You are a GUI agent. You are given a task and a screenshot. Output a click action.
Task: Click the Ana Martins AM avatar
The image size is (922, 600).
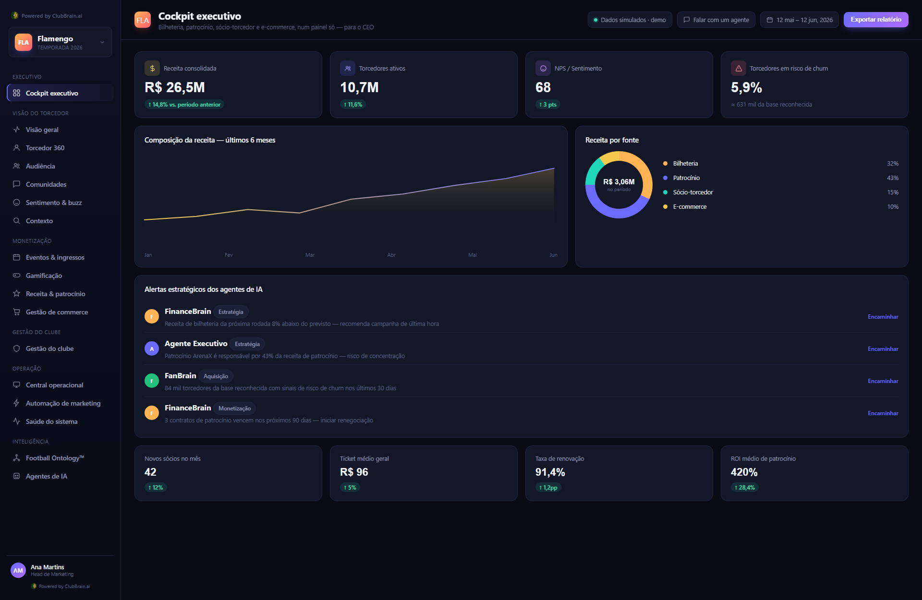click(18, 570)
